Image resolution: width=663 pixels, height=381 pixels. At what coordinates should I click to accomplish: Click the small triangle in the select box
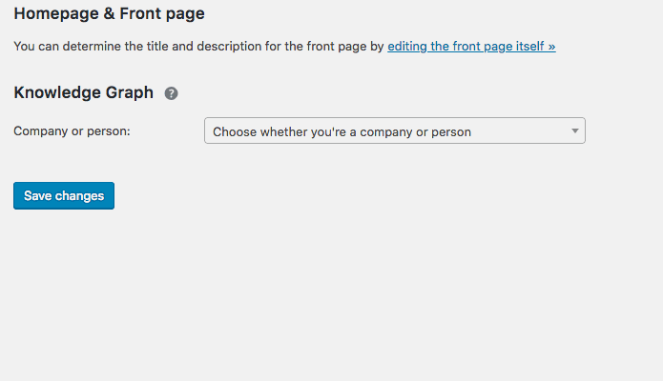574,131
